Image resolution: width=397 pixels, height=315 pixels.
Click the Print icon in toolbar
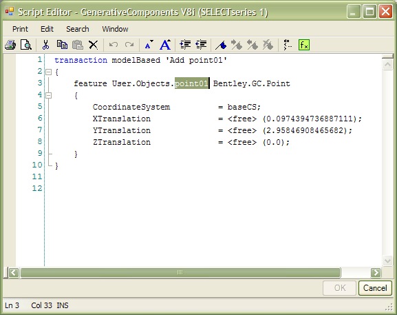click(x=10, y=45)
